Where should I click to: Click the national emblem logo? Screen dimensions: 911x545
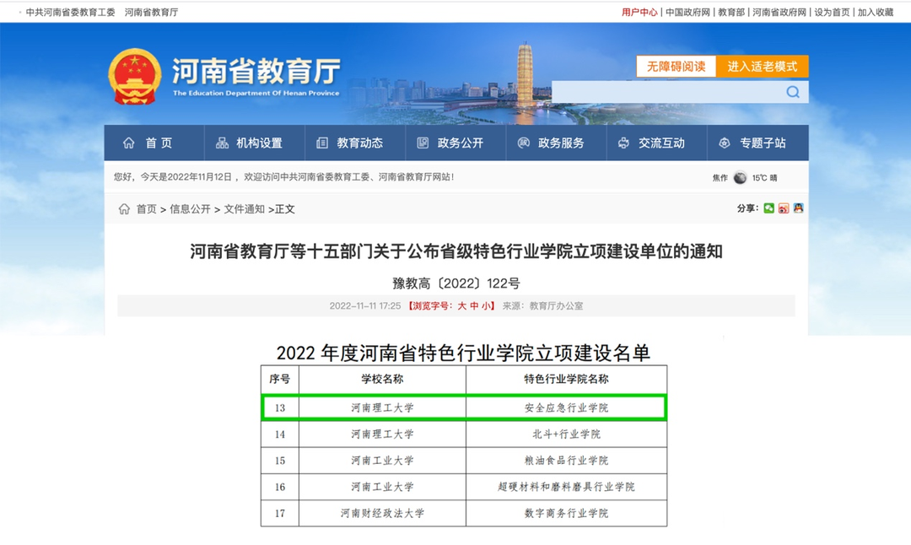[135, 77]
